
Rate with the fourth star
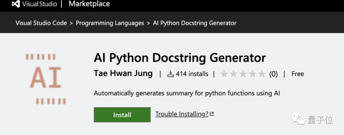tap(253, 74)
